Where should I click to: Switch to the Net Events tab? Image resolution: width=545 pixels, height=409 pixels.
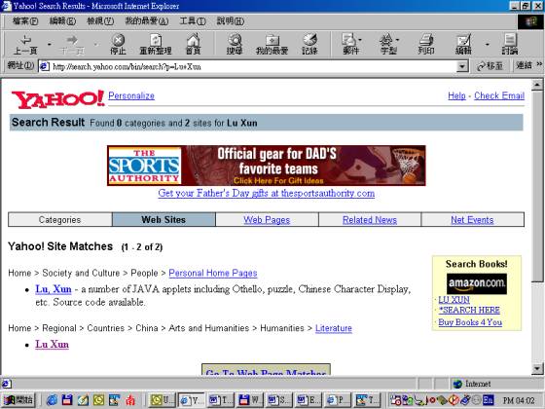[472, 220]
